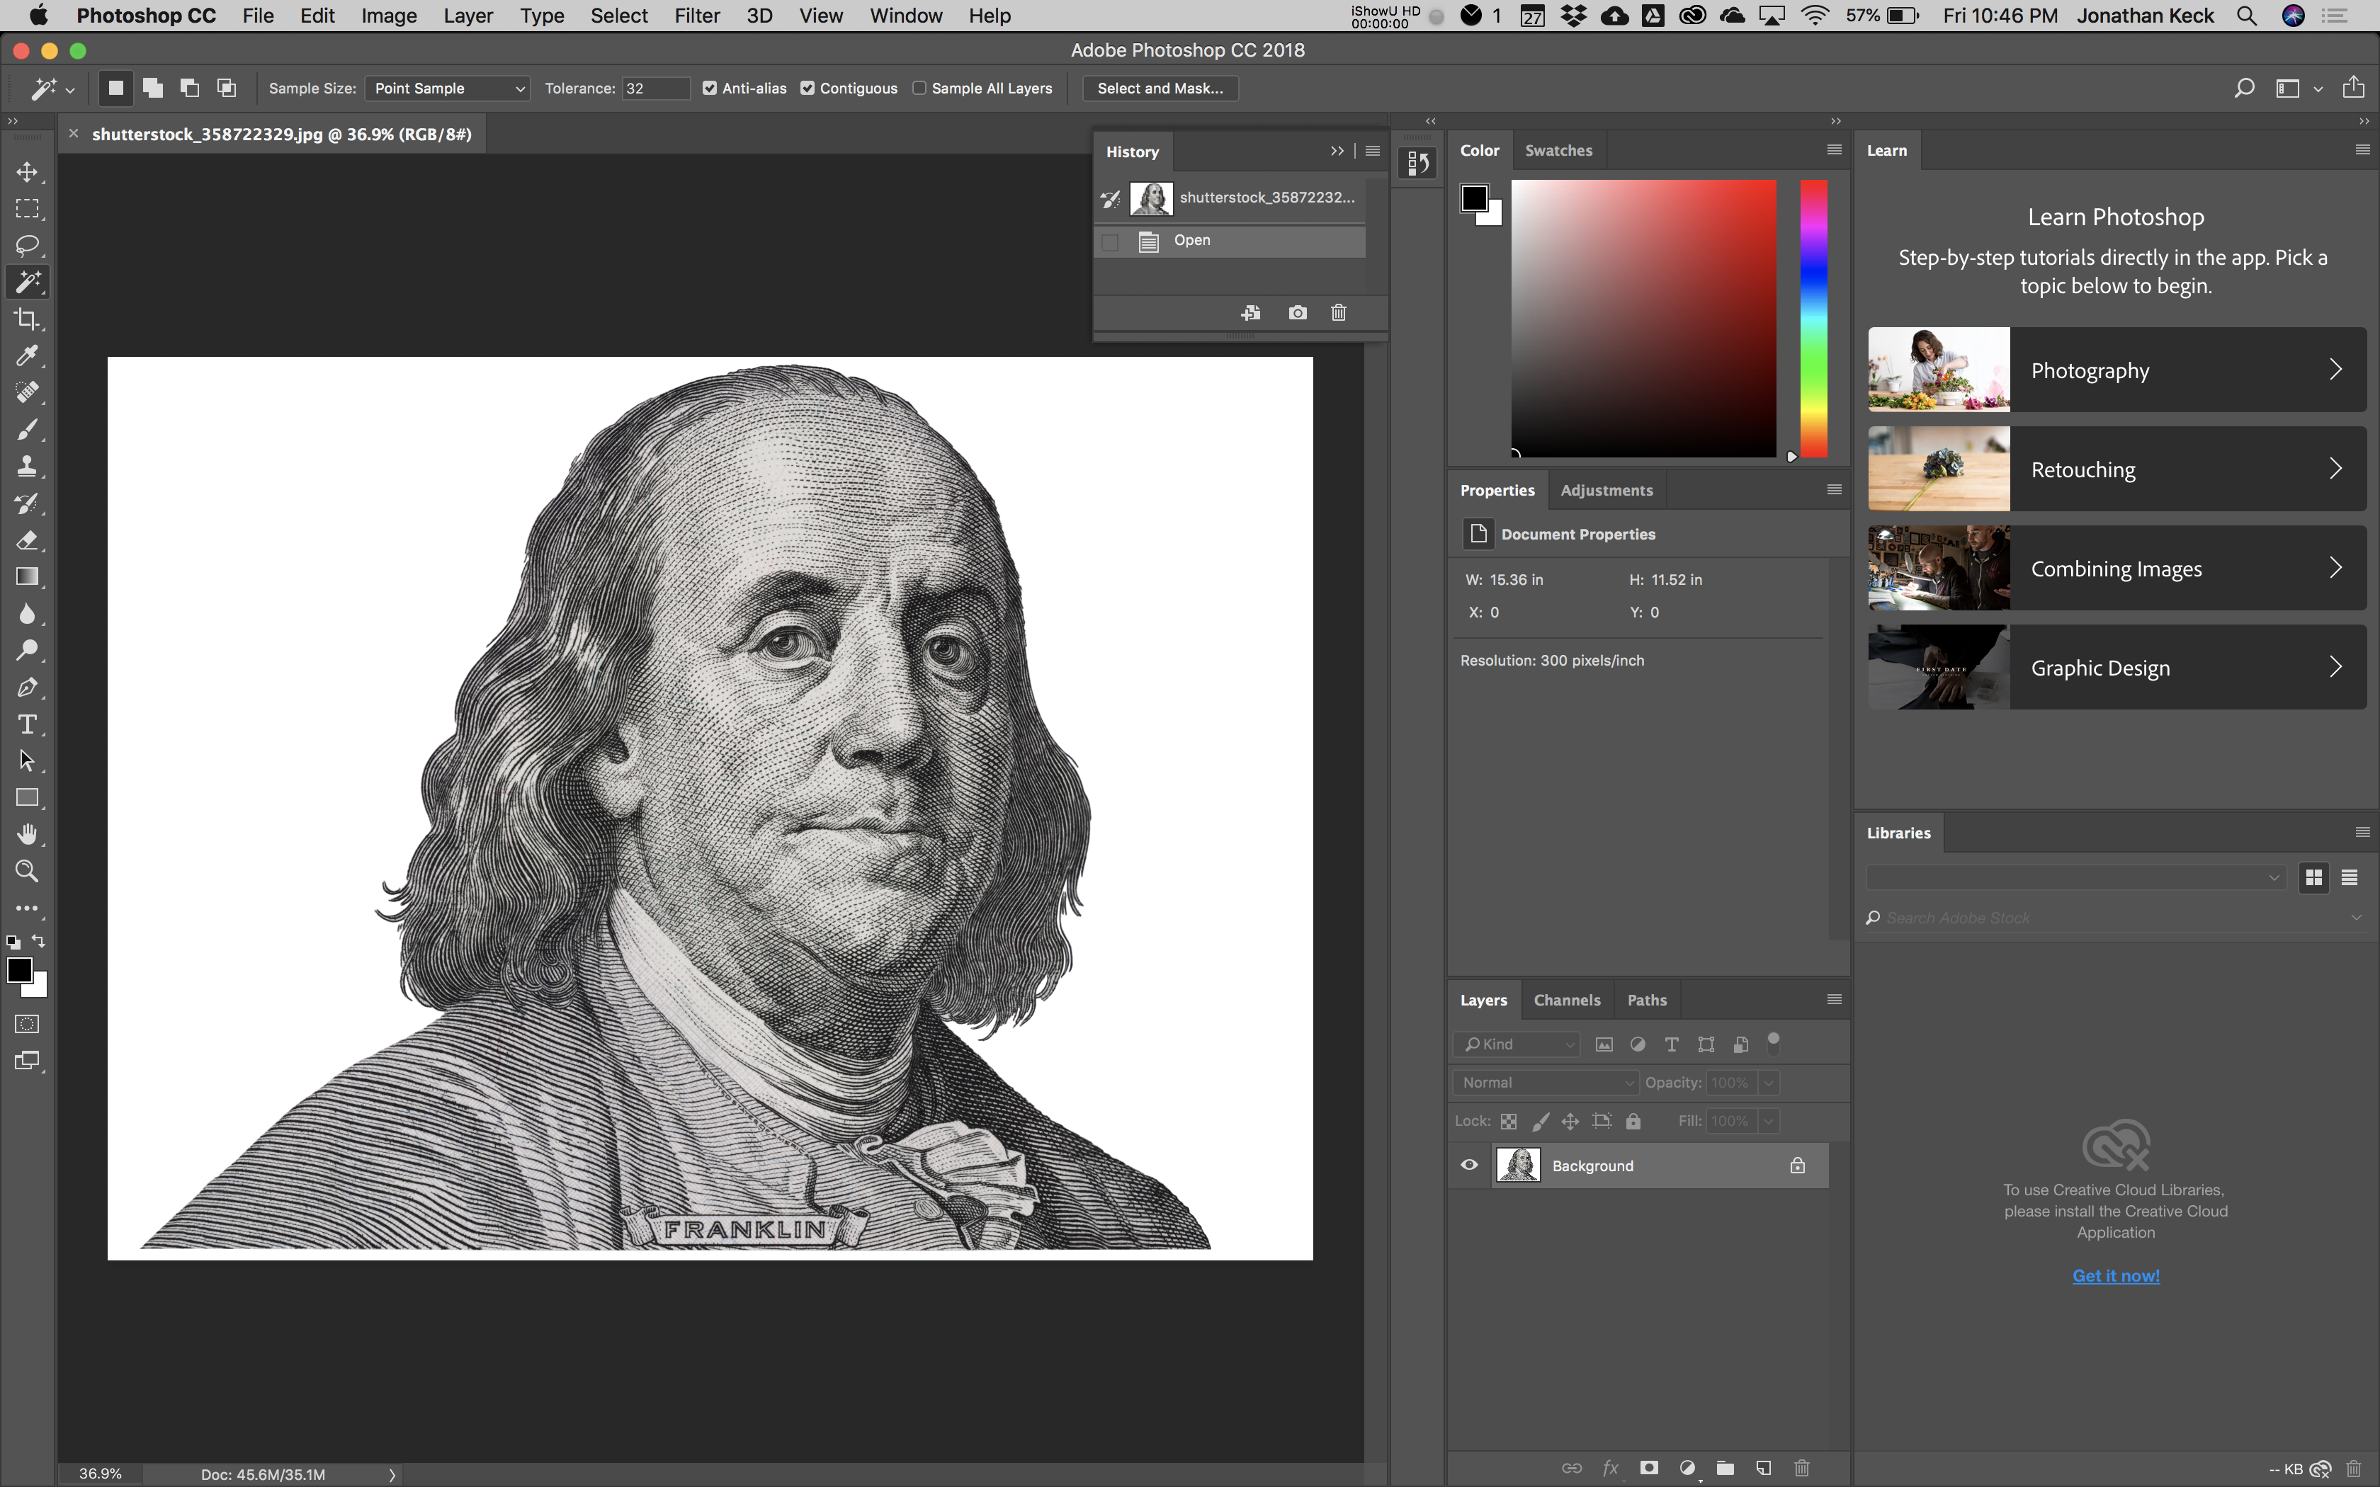Expand the Photography tutorials
2380x1487 pixels.
coord(2116,370)
